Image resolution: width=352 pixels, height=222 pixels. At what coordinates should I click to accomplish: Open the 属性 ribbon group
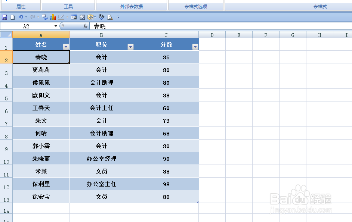click(x=21, y=6)
